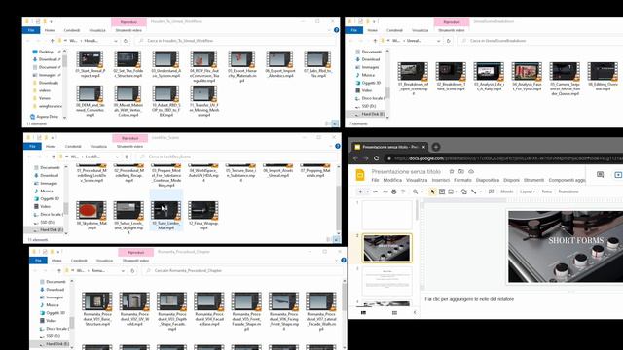Viewport: 623px width, 350px height.
Task: Print the presentation from Slides toolbar
Action: (393, 192)
